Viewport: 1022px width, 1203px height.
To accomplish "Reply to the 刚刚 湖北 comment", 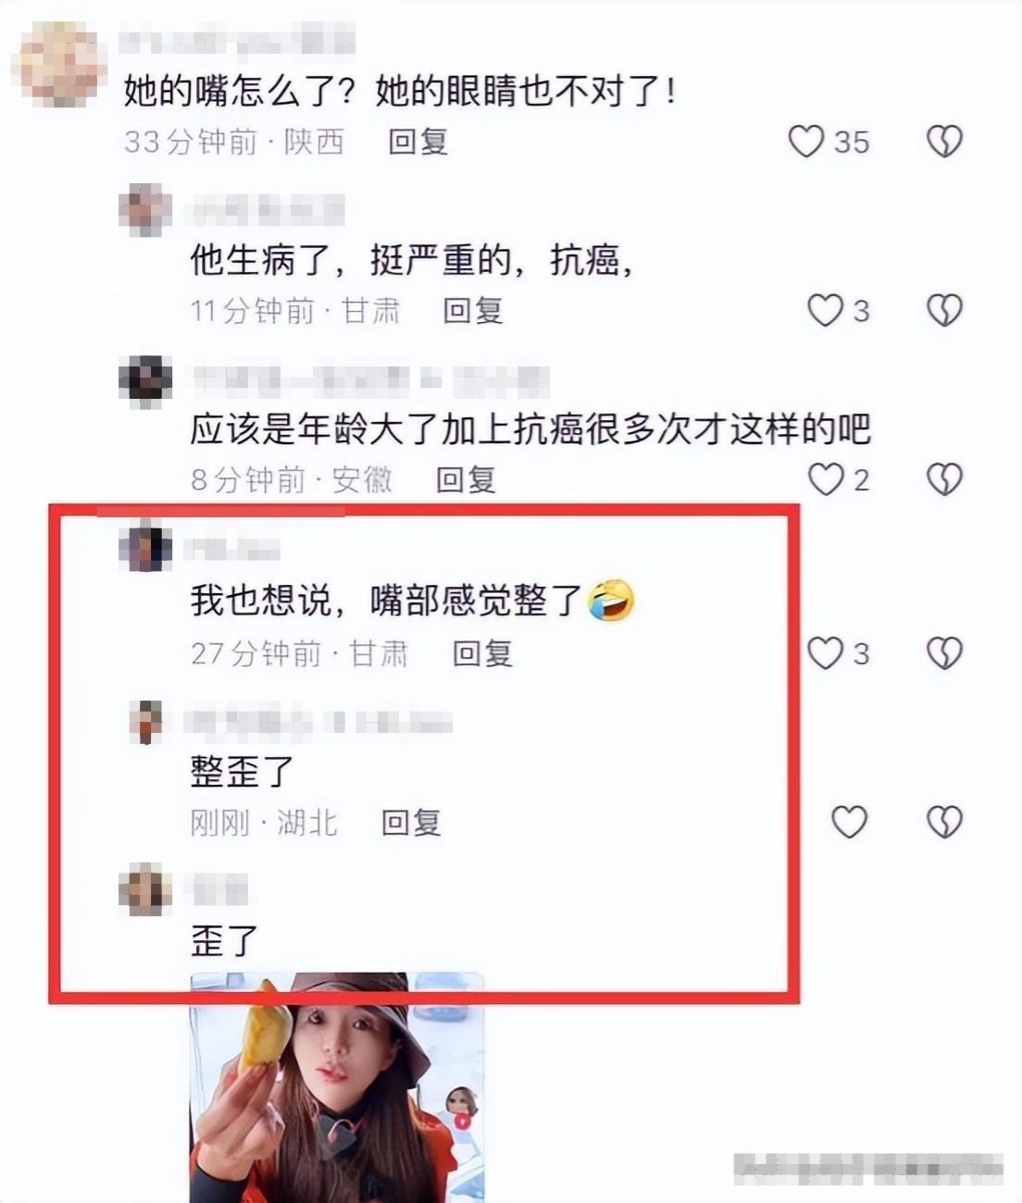I will (412, 822).
